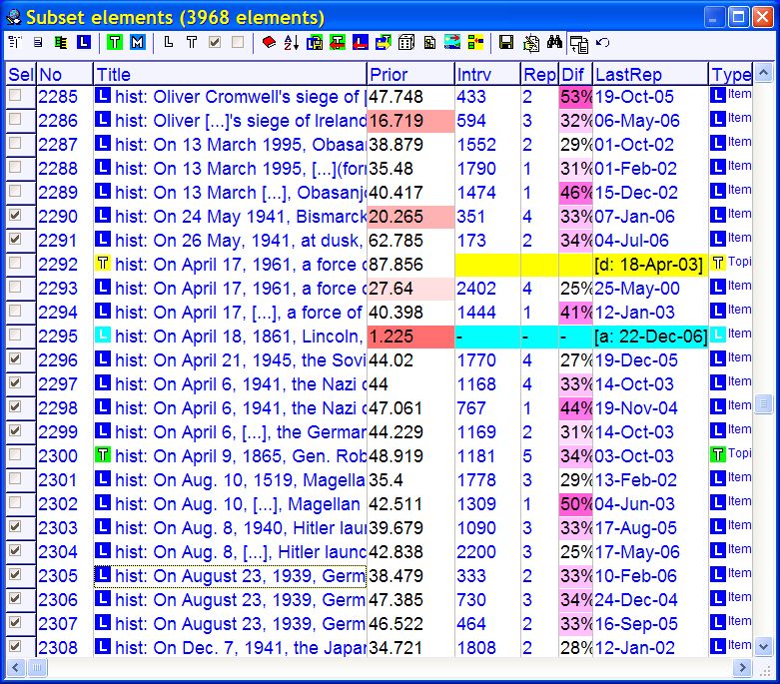Click the yellow T icon in row 2292

click(x=103, y=263)
